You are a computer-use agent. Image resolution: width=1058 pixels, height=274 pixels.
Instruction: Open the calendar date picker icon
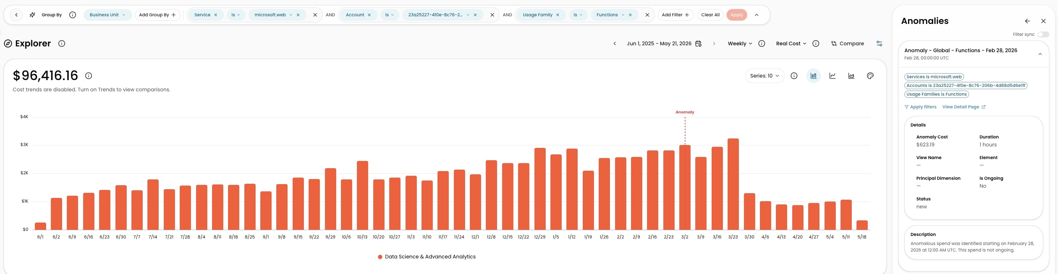pos(698,43)
